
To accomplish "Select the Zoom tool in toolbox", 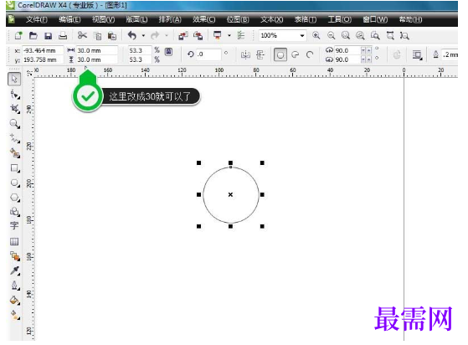I will 14,124.
